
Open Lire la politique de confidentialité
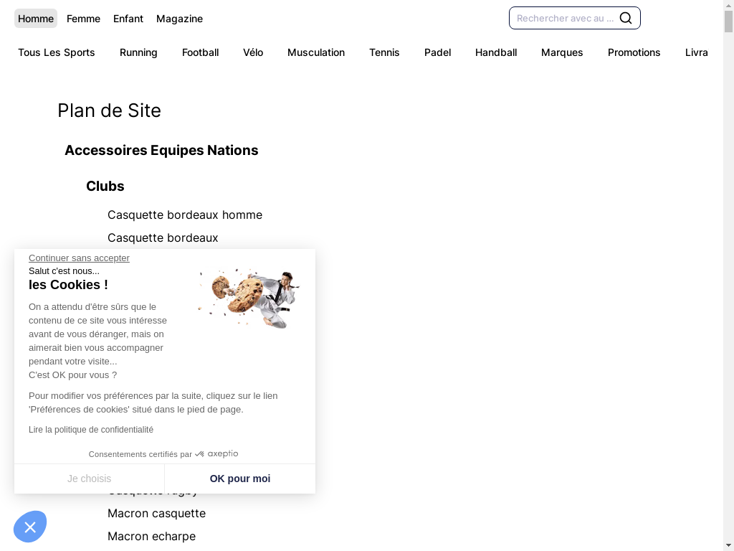click(x=91, y=430)
